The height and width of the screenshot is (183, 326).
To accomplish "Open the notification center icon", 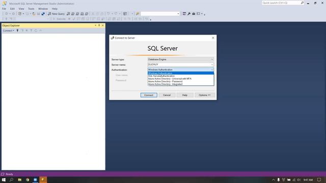I will [319, 180].
